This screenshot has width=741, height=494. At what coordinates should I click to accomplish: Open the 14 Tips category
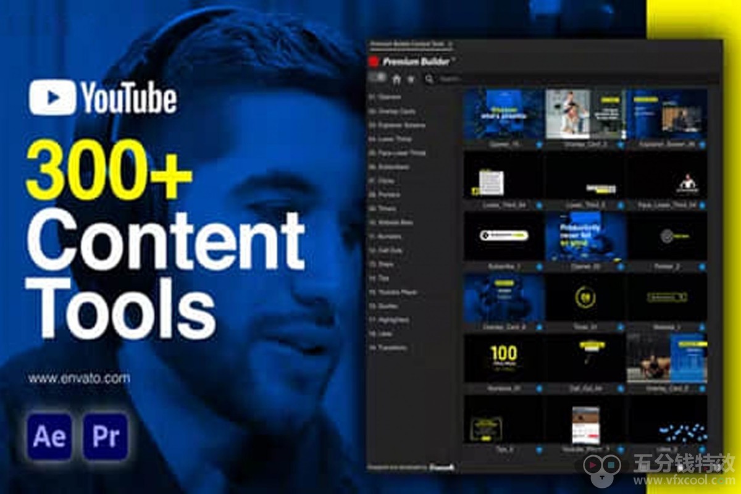pyautogui.click(x=379, y=278)
